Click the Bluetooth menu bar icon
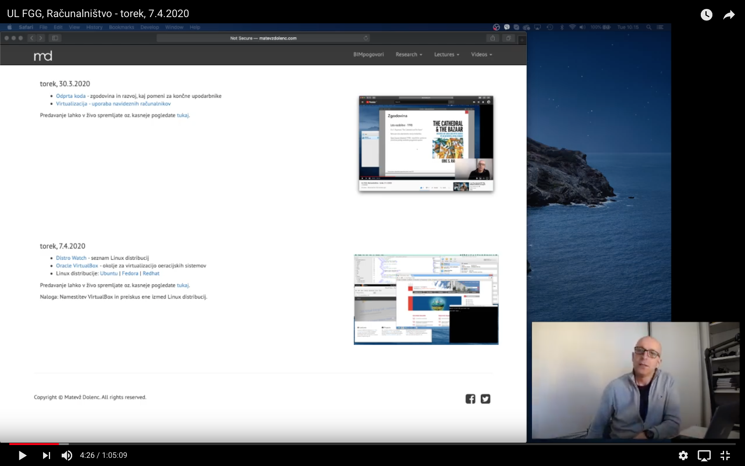This screenshot has width=745, height=466. pos(562,27)
